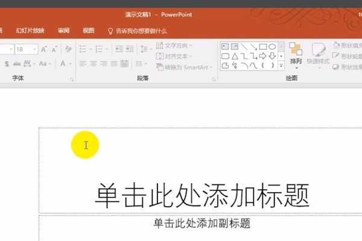The image size is (362, 241).
Task: Select the horizontal text box shape
Action: [x=225, y=46]
